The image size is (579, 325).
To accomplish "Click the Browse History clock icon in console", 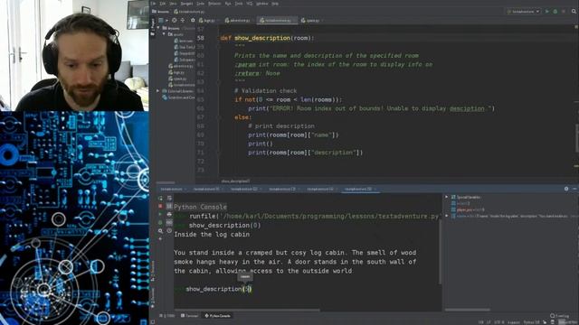I will (169, 231).
